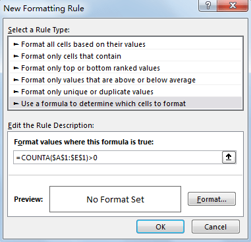Click 'Format values where this formula is true:' label
Screen dimensions: 251x242
(84, 142)
